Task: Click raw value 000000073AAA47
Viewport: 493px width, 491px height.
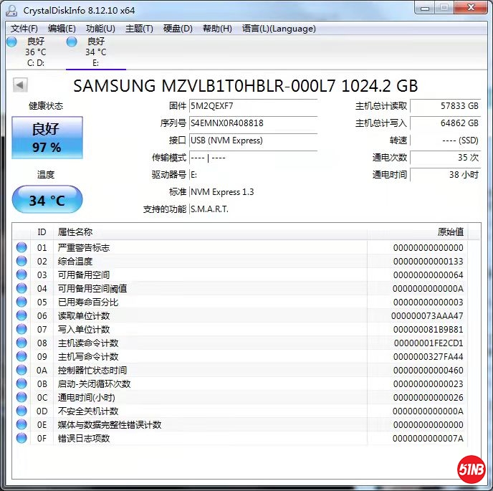Action: 427,316
